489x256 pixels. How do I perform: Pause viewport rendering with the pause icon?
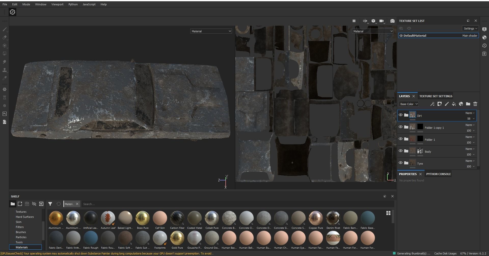[x=354, y=21]
